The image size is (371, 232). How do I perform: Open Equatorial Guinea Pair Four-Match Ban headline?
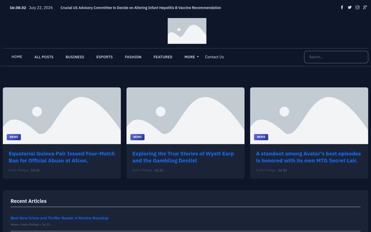tap(62, 157)
